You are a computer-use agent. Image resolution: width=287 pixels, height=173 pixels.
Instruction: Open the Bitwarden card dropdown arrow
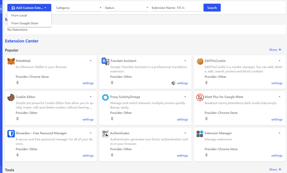[x=91, y=133]
